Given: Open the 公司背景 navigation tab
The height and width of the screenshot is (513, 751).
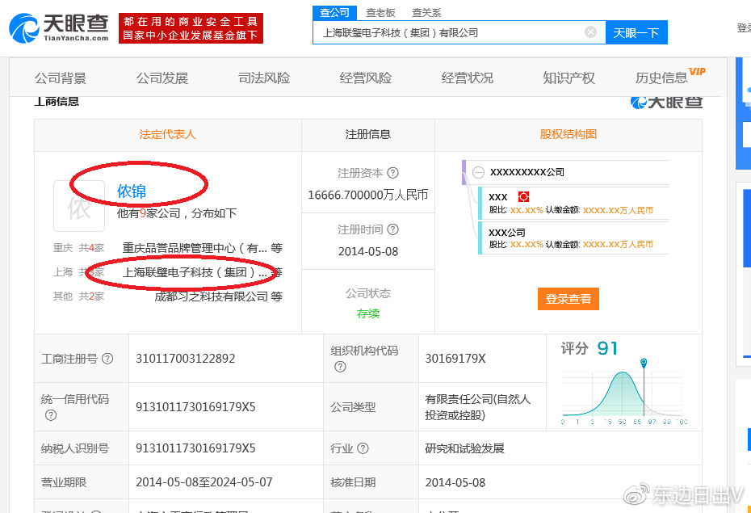Looking at the screenshot, I should pos(61,78).
